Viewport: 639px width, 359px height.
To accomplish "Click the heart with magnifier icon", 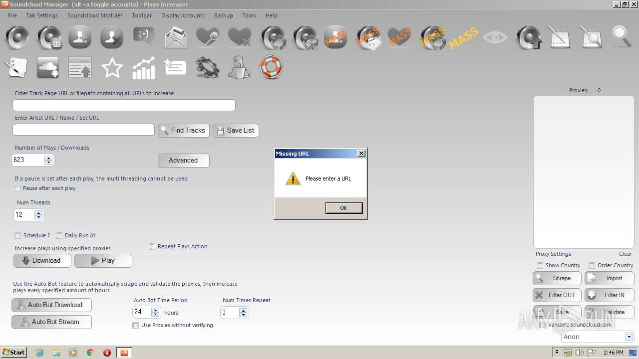I will tap(208, 37).
